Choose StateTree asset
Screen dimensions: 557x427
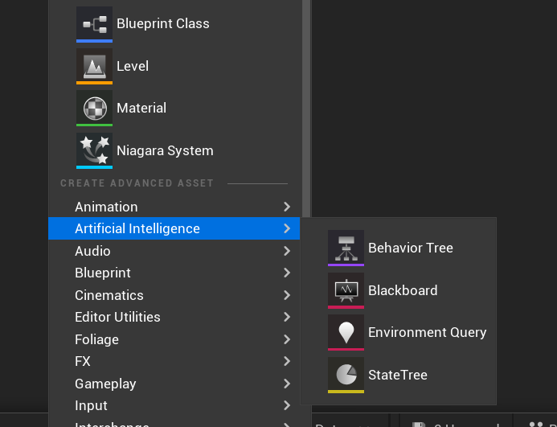[x=398, y=375]
